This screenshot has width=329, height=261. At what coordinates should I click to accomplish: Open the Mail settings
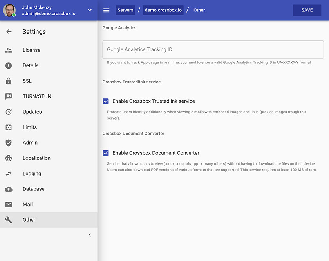[49, 205]
